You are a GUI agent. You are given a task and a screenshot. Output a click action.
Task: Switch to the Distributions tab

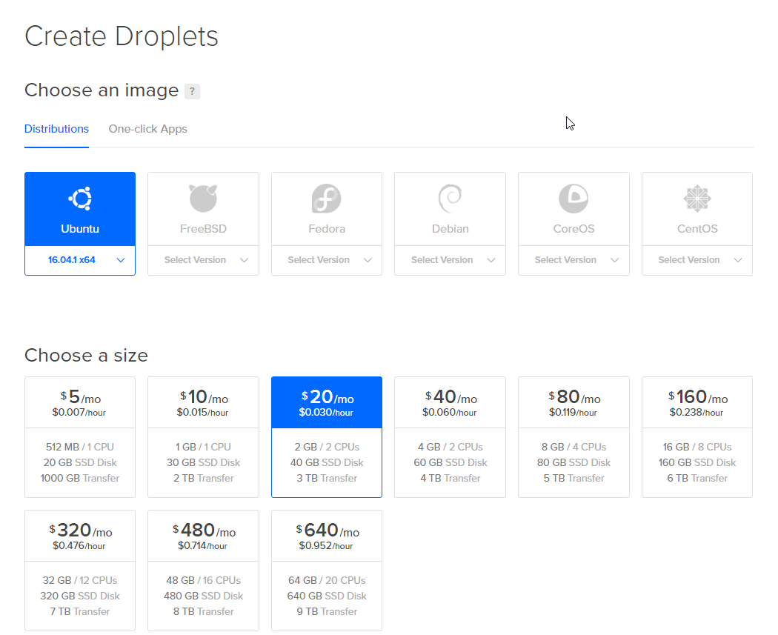point(56,129)
